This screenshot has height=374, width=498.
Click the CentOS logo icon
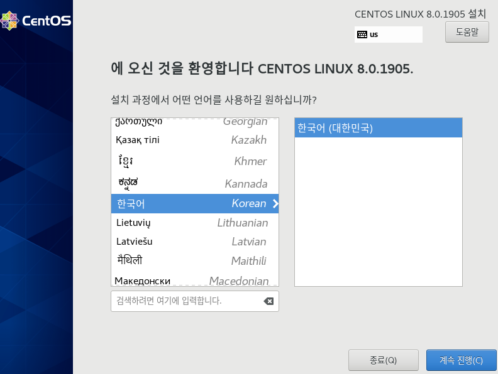click(x=9, y=21)
